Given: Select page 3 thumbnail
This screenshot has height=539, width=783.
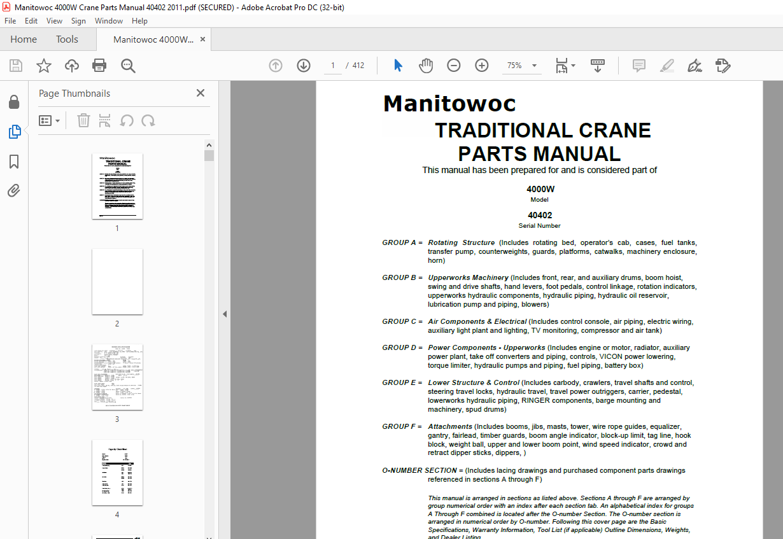Looking at the screenshot, I should pyautogui.click(x=117, y=377).
